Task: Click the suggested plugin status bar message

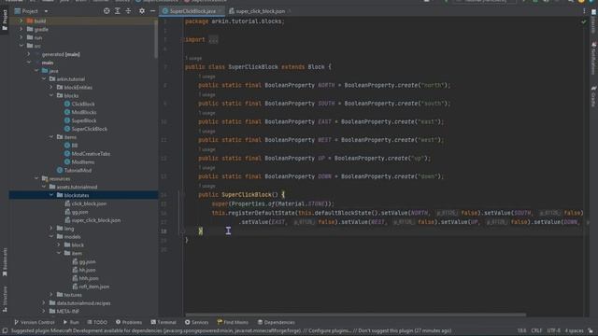Action: (x=231, y=331)
